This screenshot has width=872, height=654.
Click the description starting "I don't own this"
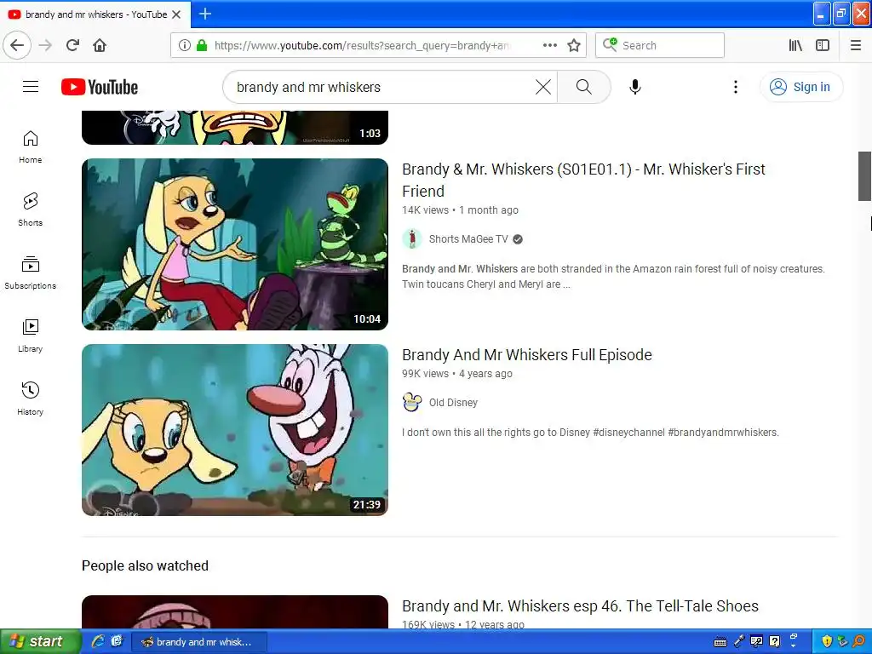(590, 432)
